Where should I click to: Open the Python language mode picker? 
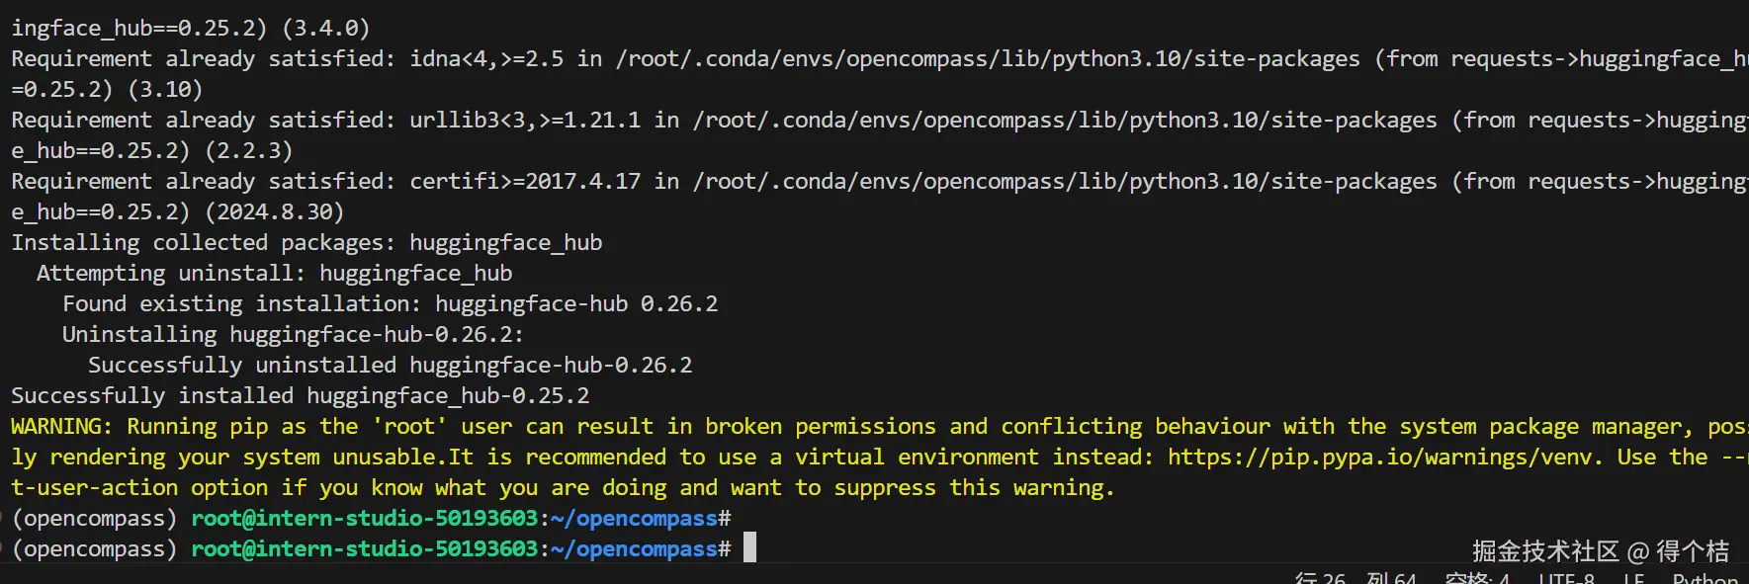coord(1705,578)
